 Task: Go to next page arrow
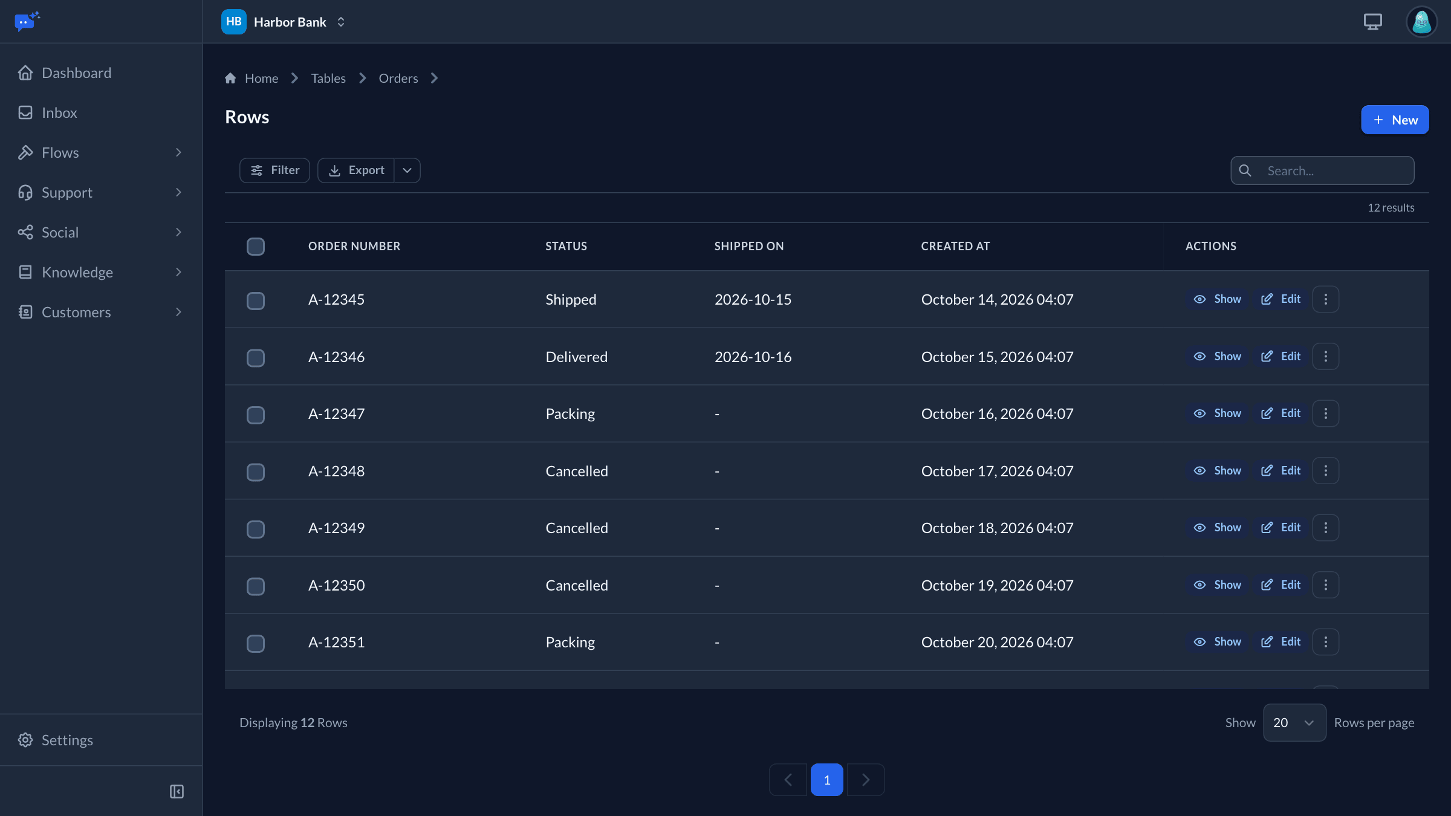pos(866,780)
